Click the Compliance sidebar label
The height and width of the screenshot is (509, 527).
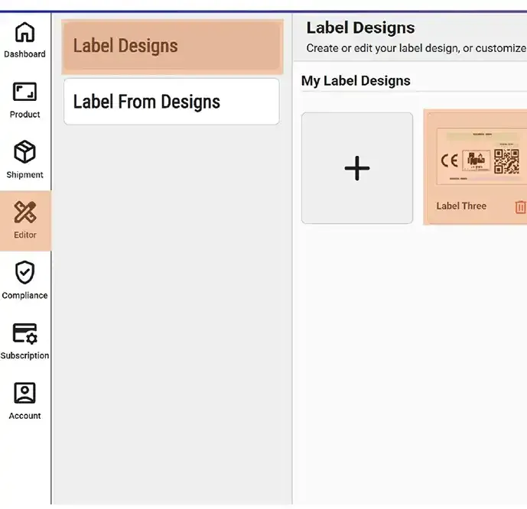click(x=24, y=296)
